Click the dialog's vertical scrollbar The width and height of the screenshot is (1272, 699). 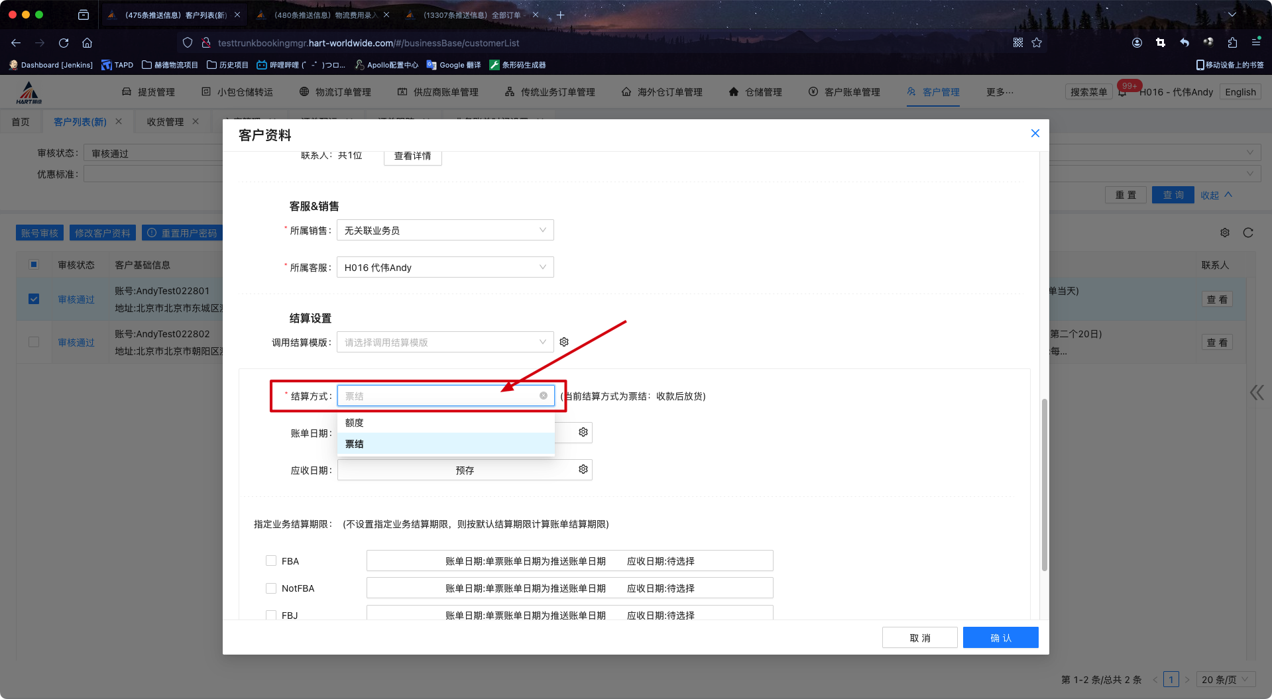point(1045,484)
